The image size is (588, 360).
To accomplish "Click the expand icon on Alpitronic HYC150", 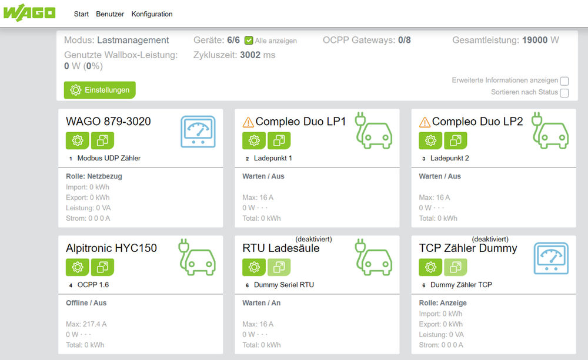I will pyautogui.click(x=103, y=267).
